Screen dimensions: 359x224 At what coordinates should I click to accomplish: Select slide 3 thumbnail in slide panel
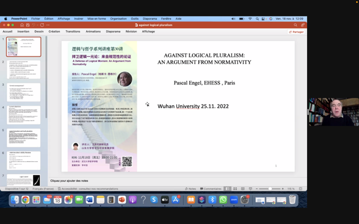click(x=23, y=93)
